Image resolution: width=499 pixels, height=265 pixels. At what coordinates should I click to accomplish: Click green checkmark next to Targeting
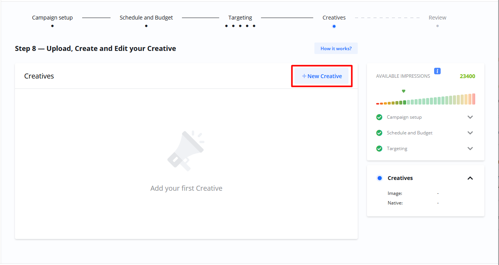(379, 149)
